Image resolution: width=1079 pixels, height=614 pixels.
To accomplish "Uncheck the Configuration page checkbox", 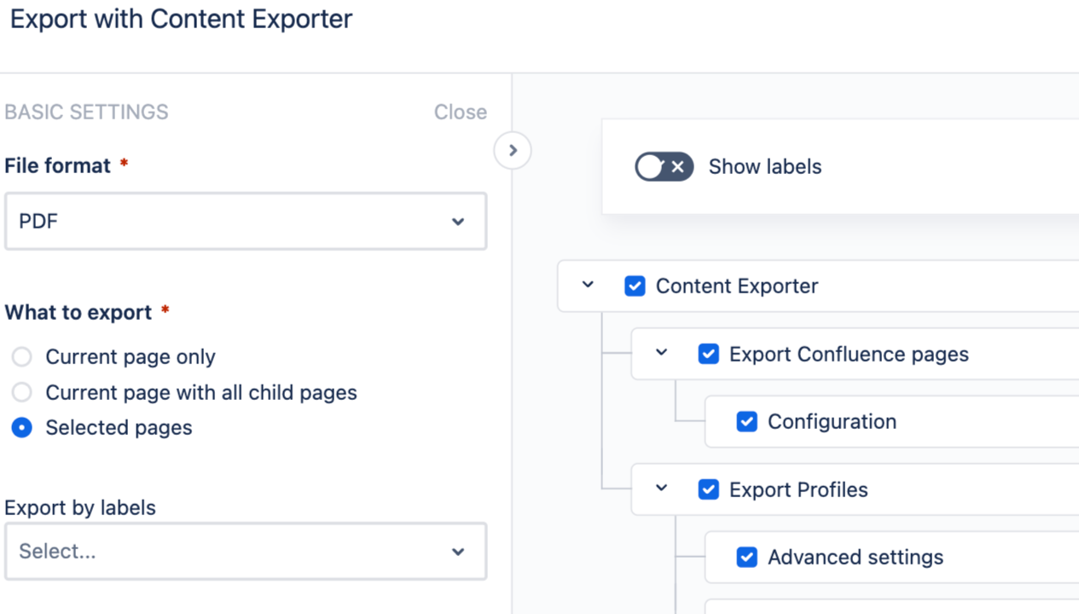I will 746,422.
